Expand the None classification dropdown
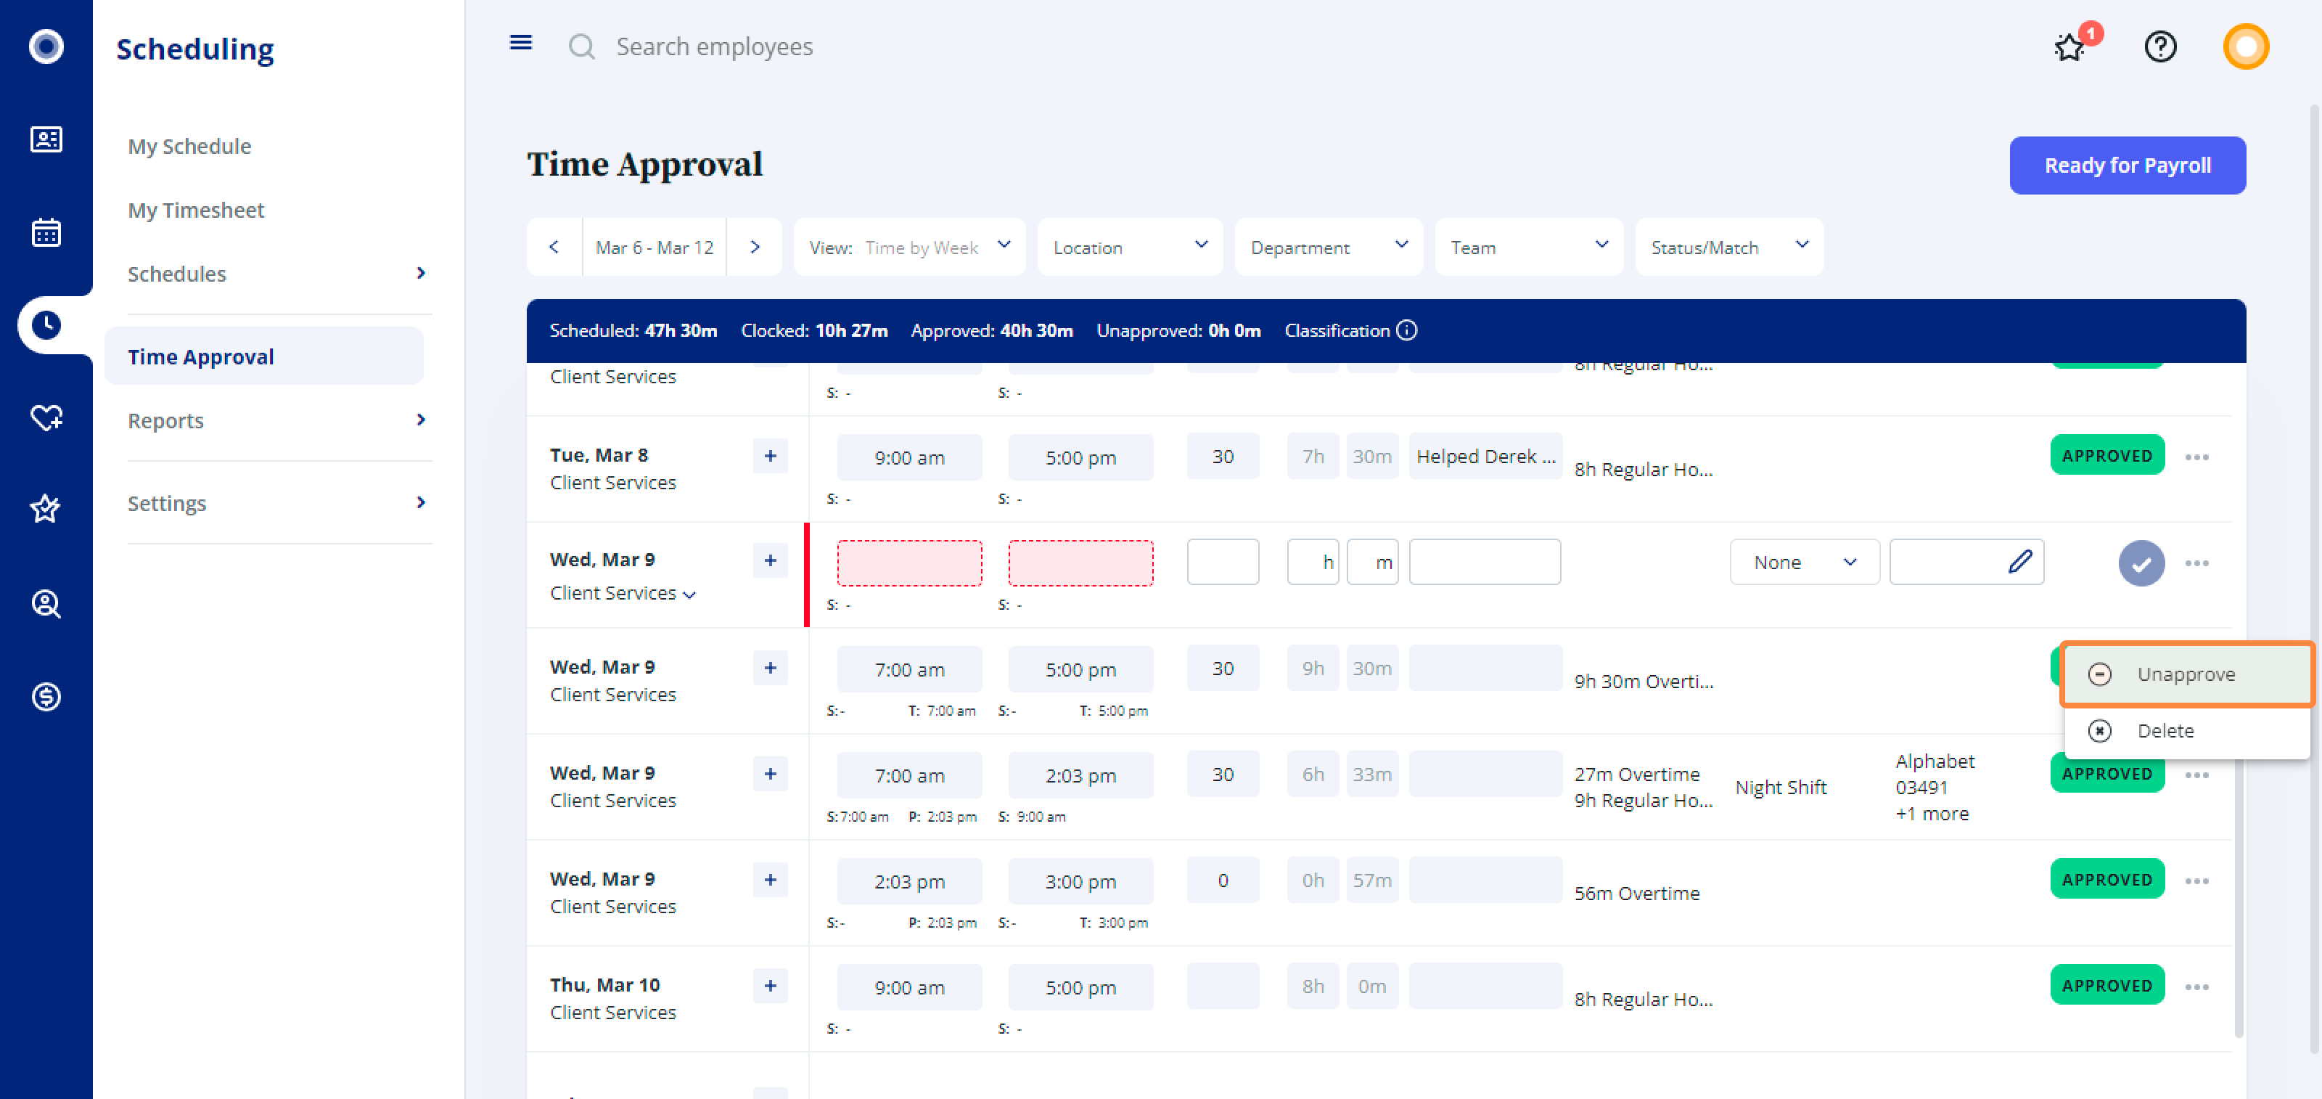The height and width of the screenshot is (1099, 2322). point(1804,563)
